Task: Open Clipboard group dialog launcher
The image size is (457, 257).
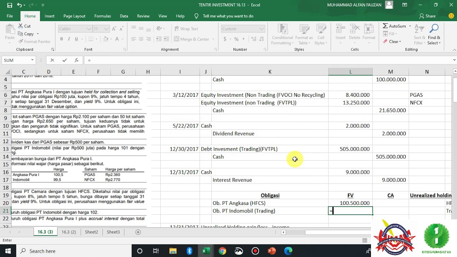Action: [x=53, y=49]
